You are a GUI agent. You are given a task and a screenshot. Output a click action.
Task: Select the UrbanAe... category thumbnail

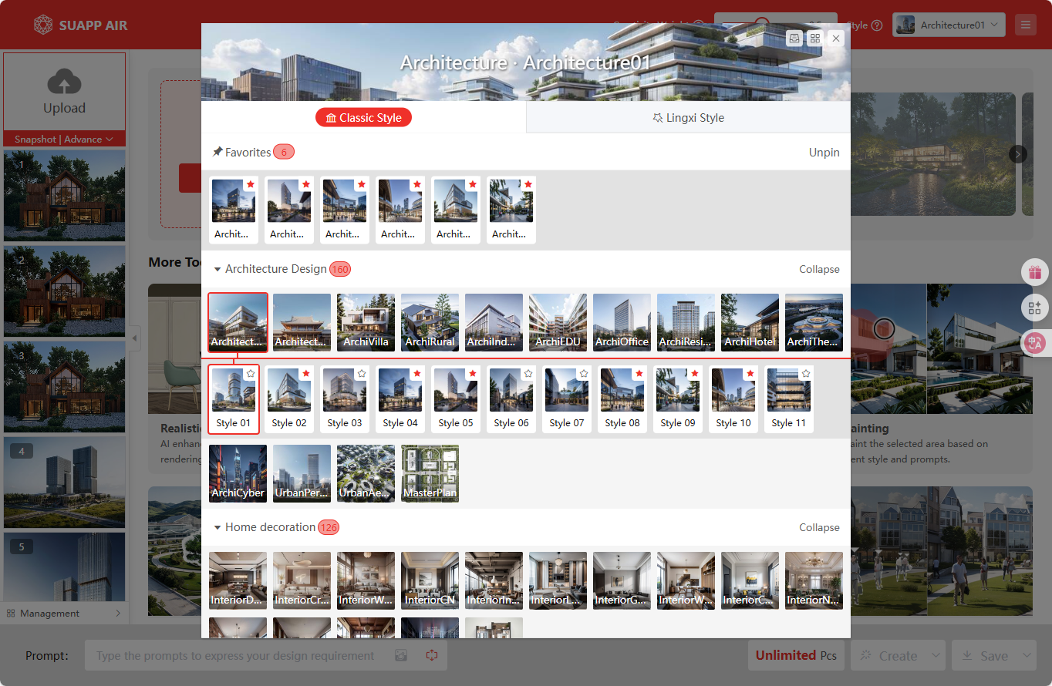[366, 473]
